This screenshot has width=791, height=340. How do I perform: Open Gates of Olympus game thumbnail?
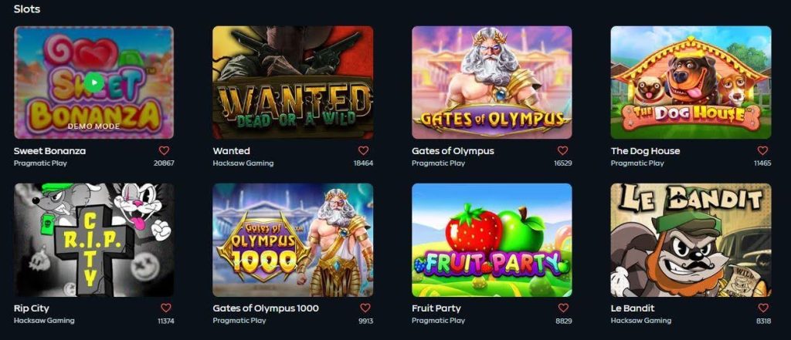(492, 82)
